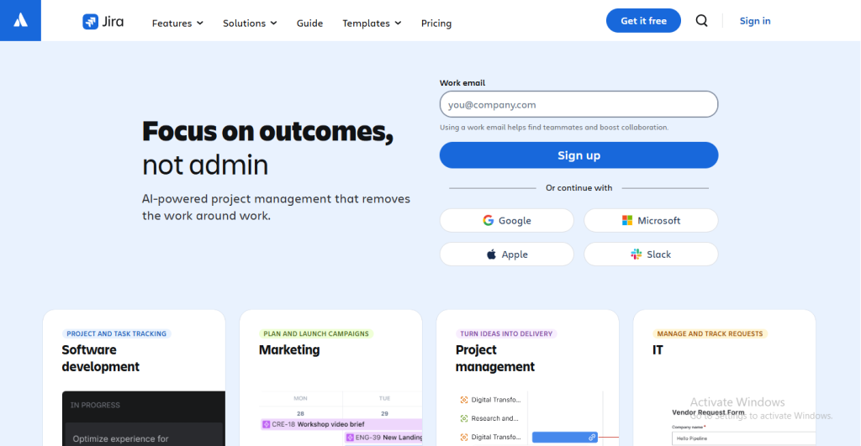861x446 pixels.
Task: Open the Pricing page
Action: 436,24
